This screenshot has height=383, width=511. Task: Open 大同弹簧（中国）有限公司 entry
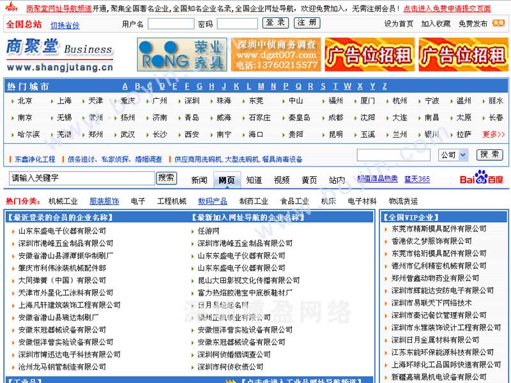click(62, 280)
